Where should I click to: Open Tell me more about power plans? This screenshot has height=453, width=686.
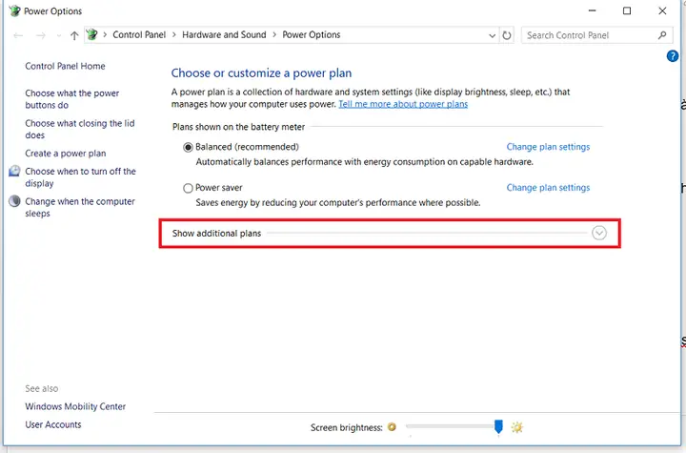[403, 104]
